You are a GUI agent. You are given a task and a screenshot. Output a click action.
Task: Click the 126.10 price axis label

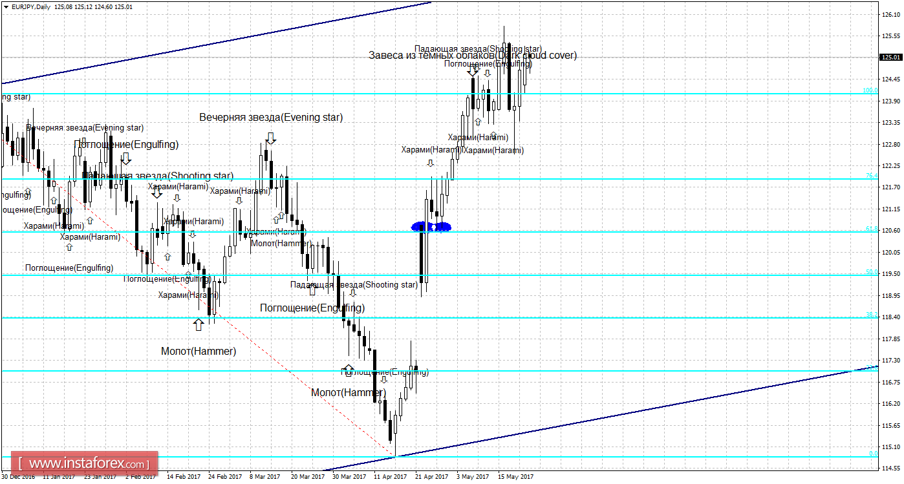pos(891,14)
